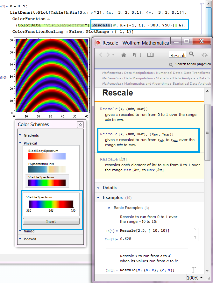Viewport: 213px width, 283px height.
Task: Click the help search field containing Rescal
Action: coord(177,55)
